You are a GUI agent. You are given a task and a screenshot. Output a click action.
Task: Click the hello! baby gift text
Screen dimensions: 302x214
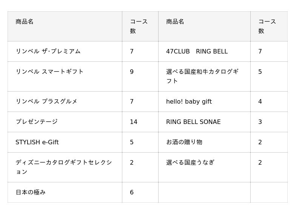189,101
